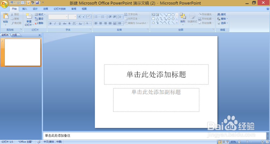The width and height of the screenshot is (270, 144).
Task: Switch to the Outline (大纲) pane tab
Action: tap(15, 35)
